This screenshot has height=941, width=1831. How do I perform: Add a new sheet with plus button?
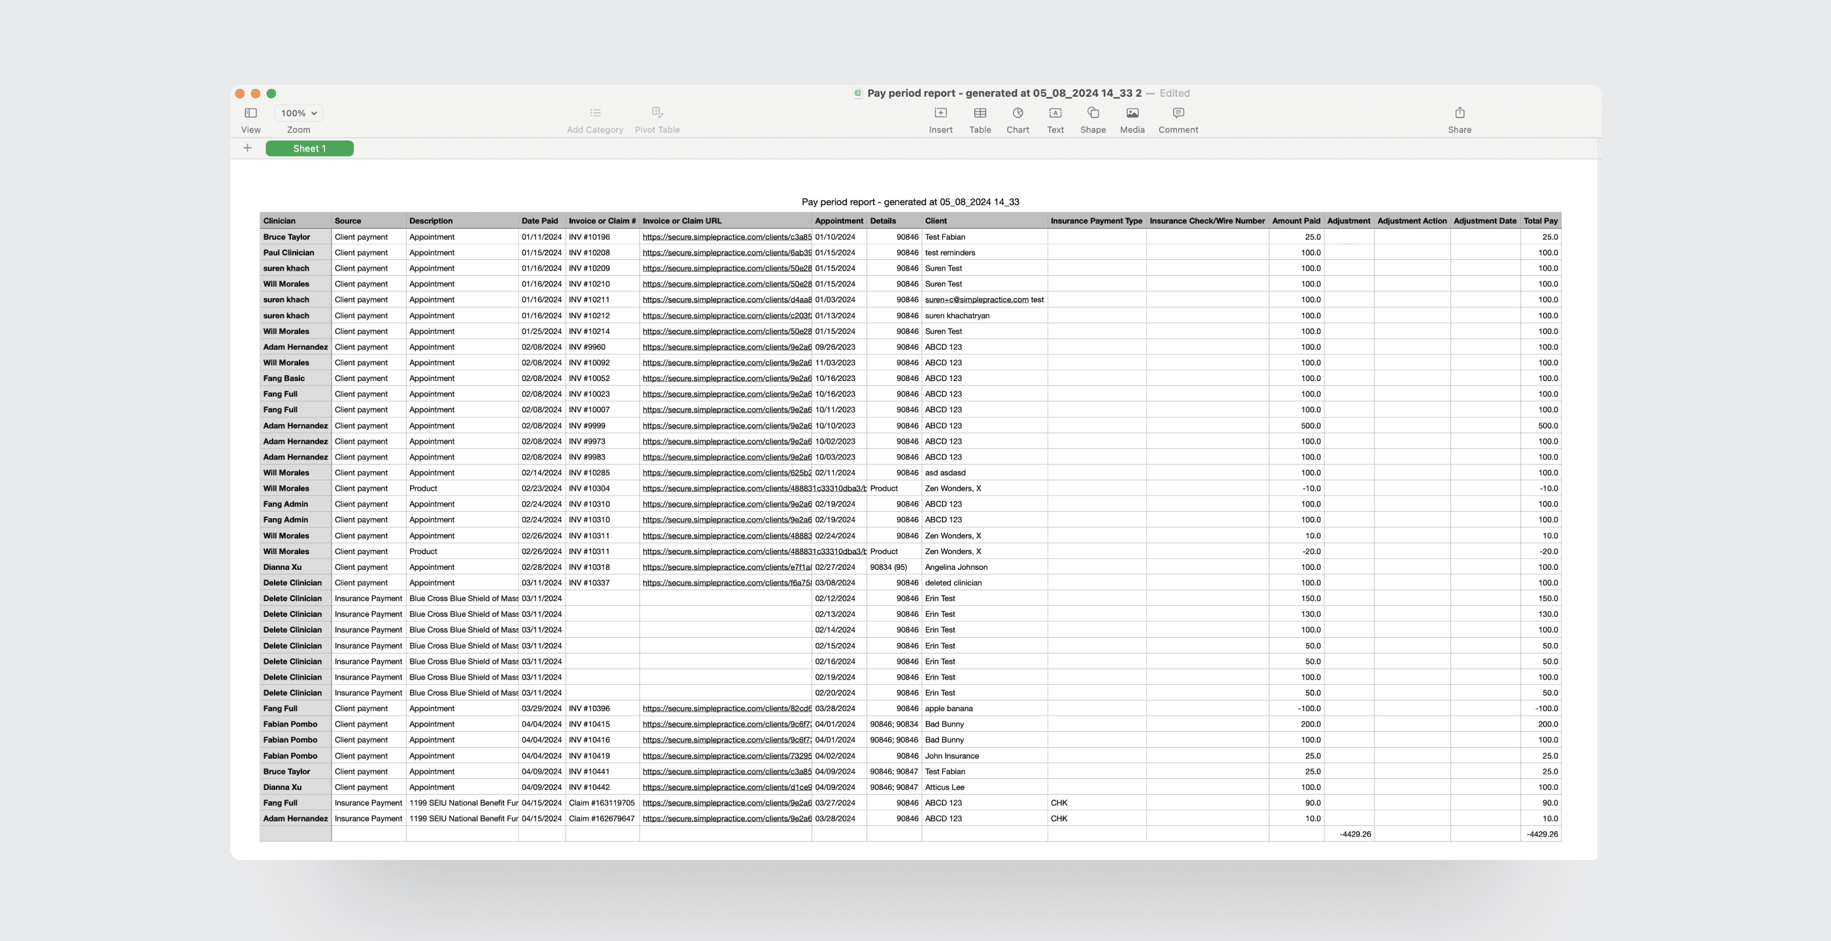247,148
